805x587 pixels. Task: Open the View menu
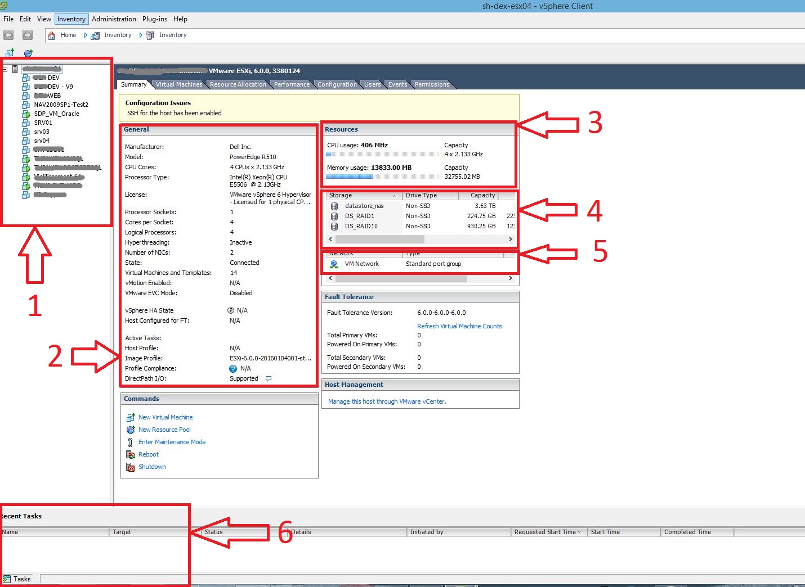point(44,19)
